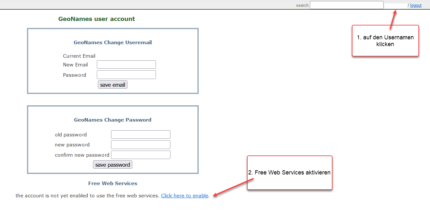This screenshot has height=218, width=430.
Task: Focus the email form Password field
Action: click(126, 75)
